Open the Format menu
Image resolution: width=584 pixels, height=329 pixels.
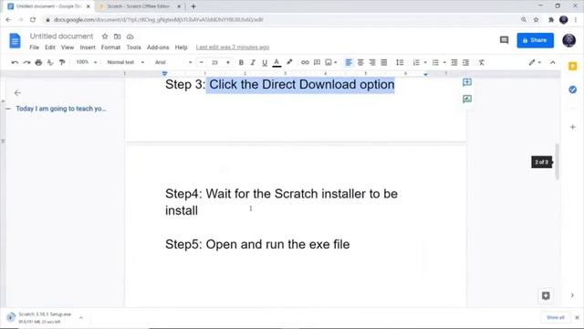coord(110,48)
